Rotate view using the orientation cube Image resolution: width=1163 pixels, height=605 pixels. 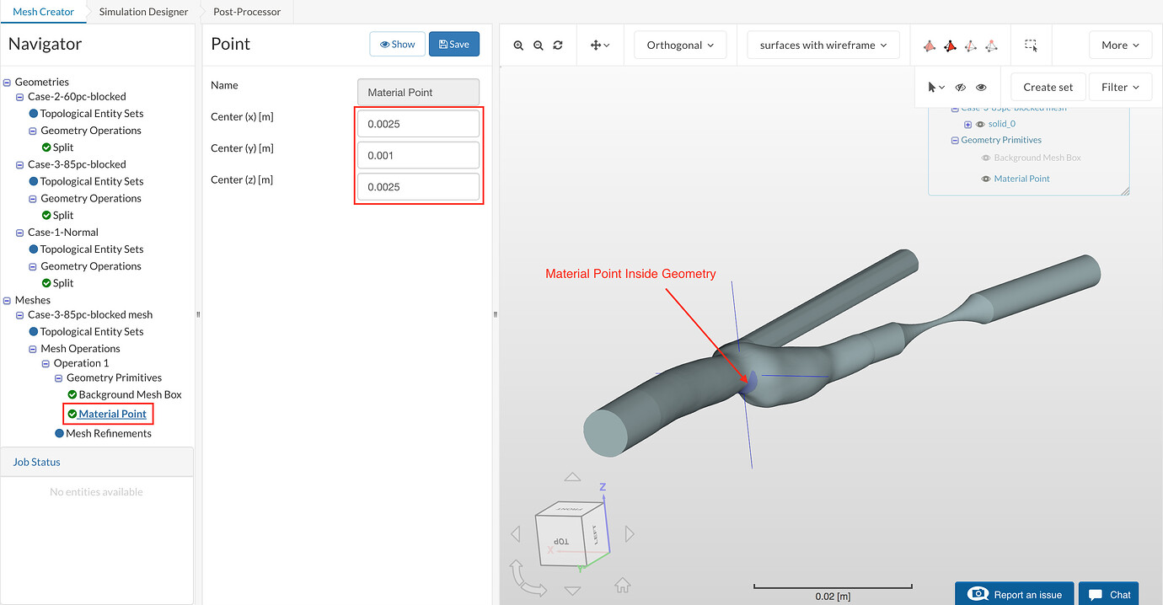point(571,534)
